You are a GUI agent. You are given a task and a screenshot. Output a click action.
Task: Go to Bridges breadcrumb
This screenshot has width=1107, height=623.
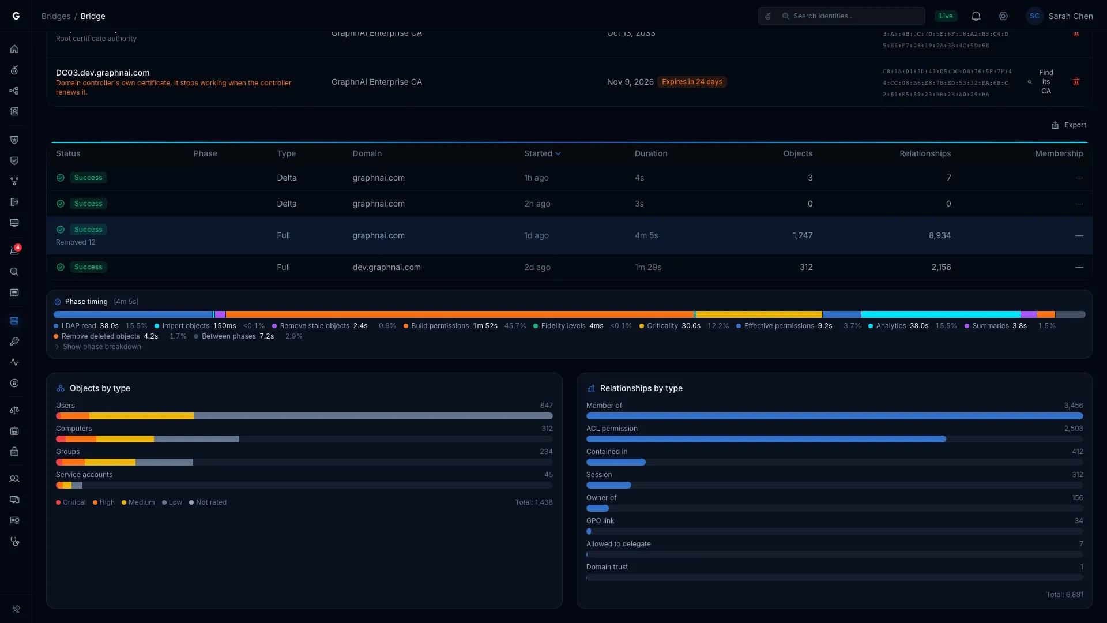click(56, 16)
